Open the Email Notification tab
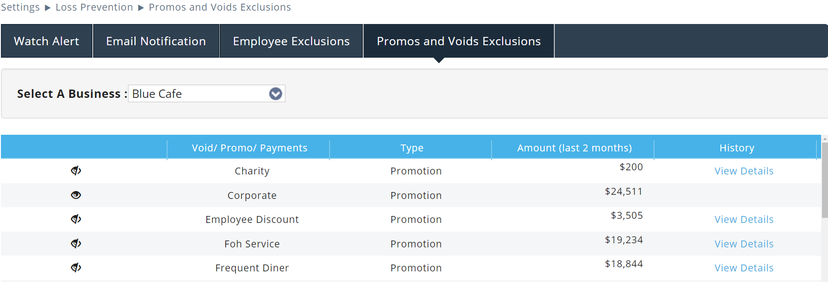The width and height of the screenshot is (828, 282). click(156, 41)
